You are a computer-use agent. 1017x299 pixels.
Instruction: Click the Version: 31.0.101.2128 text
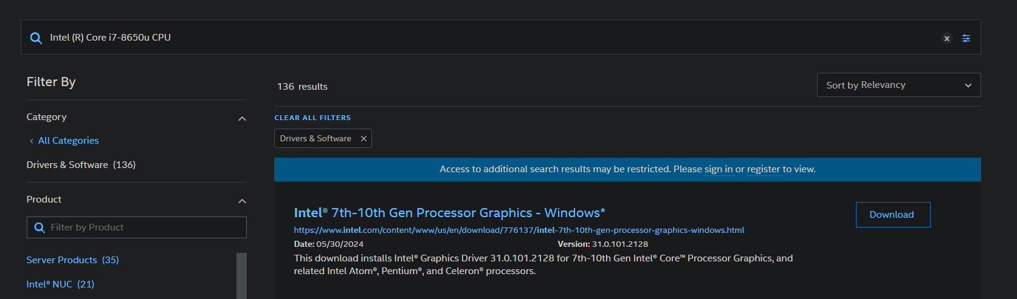click(602, 244)
